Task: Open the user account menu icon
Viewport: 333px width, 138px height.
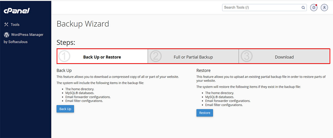Action: pyautogui.click(x=324, y=7)
